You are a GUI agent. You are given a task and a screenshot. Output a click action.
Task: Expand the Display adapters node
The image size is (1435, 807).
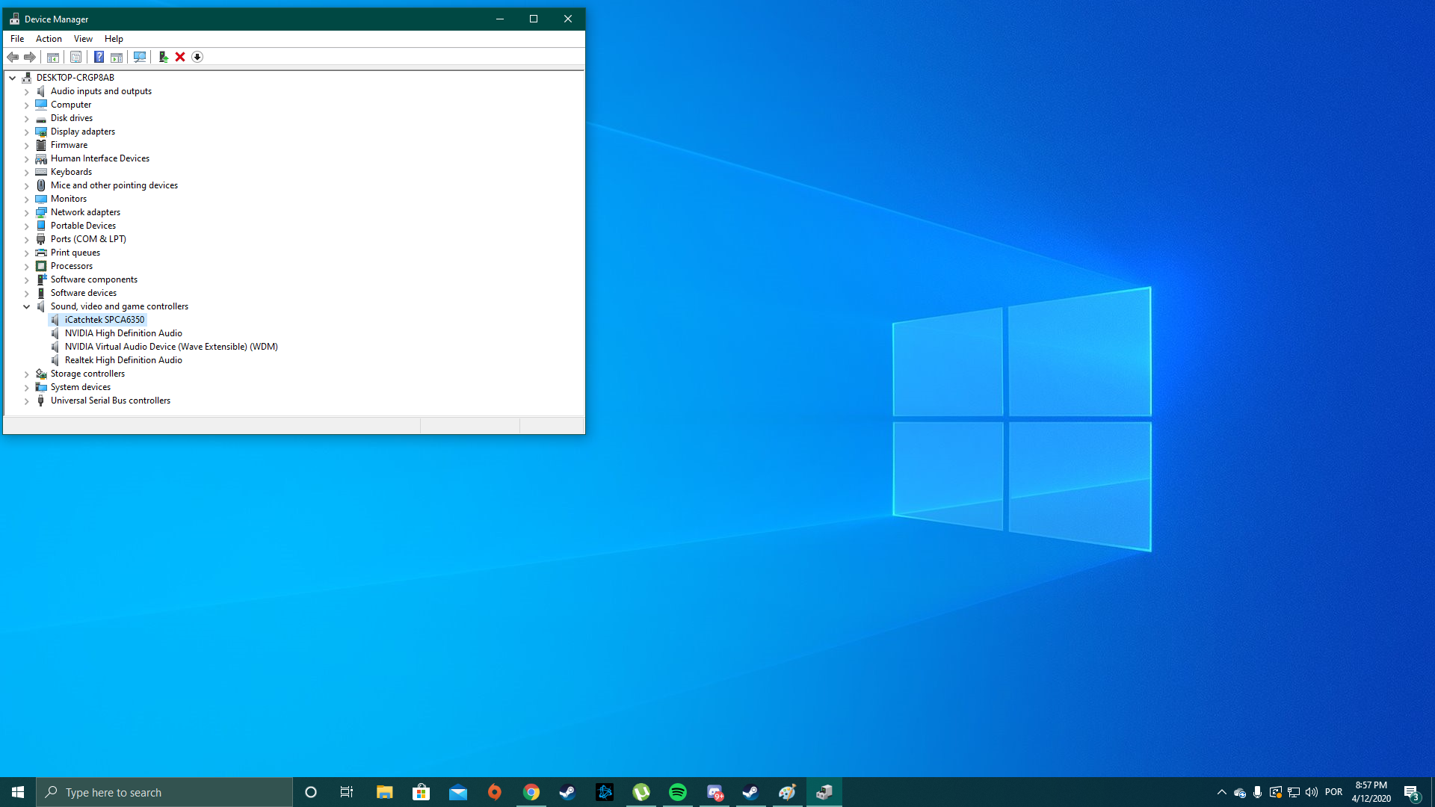27,132
